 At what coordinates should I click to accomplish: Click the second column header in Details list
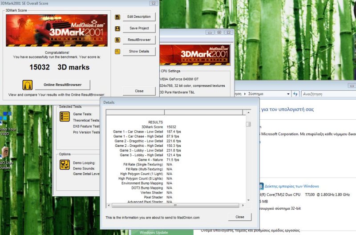(203, 112)
